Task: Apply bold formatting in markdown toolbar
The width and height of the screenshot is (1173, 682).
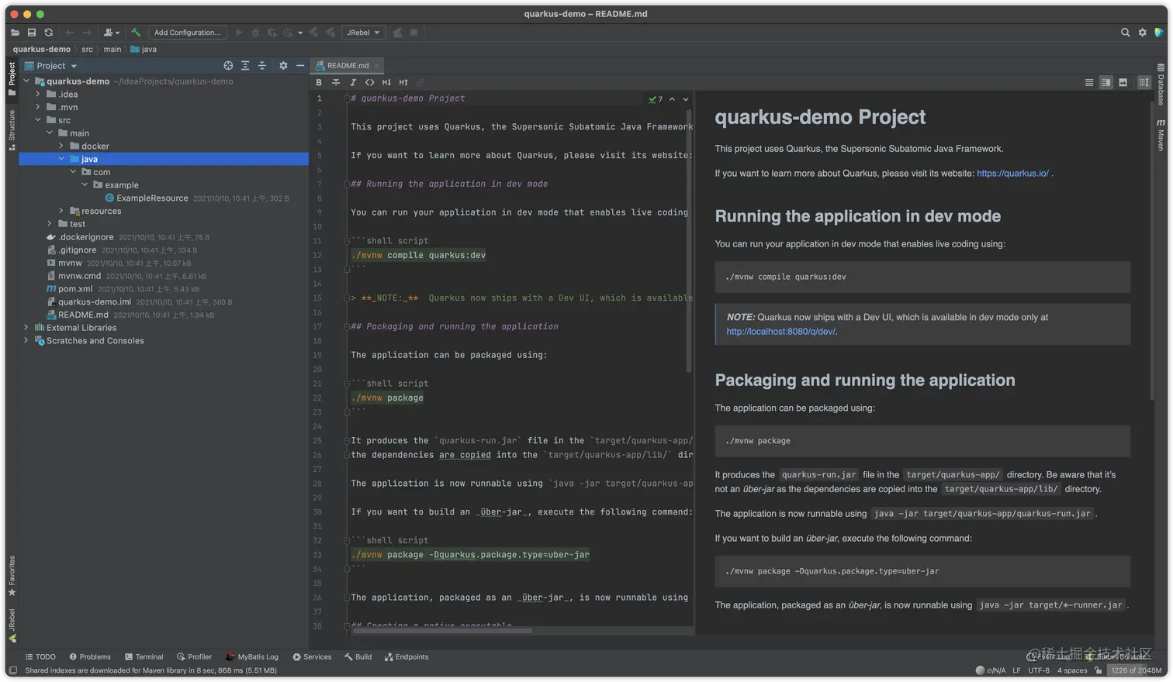Action: [319, 82]
